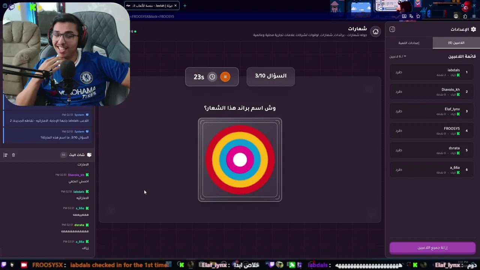Select player name dsrata in list

coord(454,148)
